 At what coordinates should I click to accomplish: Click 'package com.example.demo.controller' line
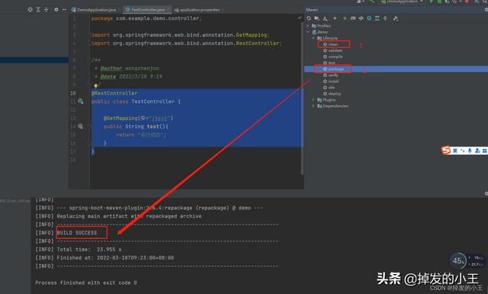coord(146,18)
